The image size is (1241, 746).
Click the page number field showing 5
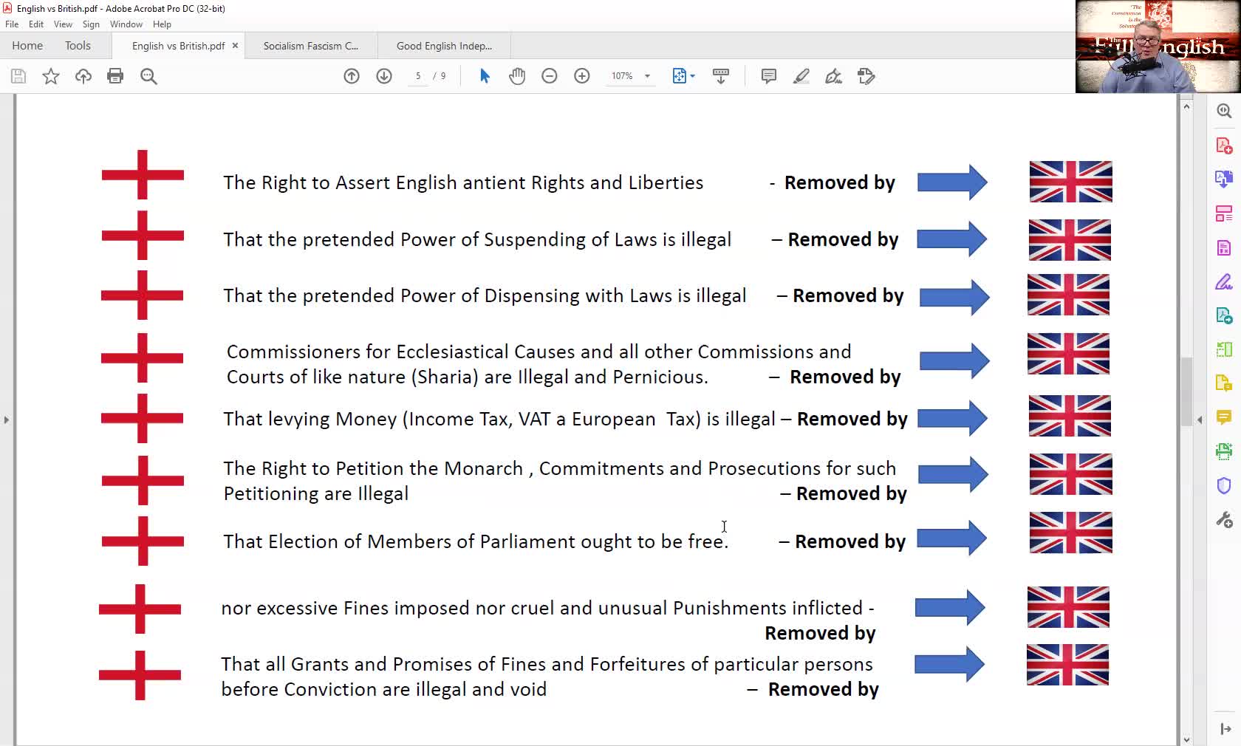click(x=418, y=76)
